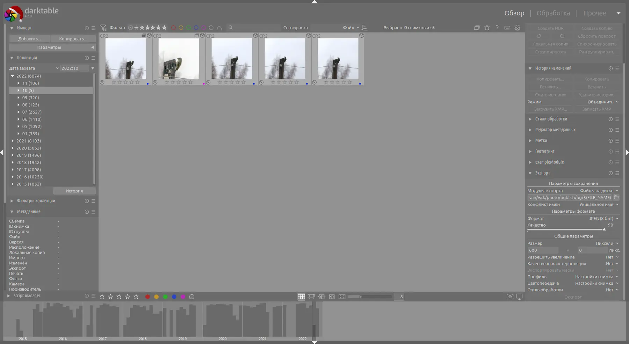Open global preferences gear icon
The image size is (629, 344).
(x=518, y=28)
